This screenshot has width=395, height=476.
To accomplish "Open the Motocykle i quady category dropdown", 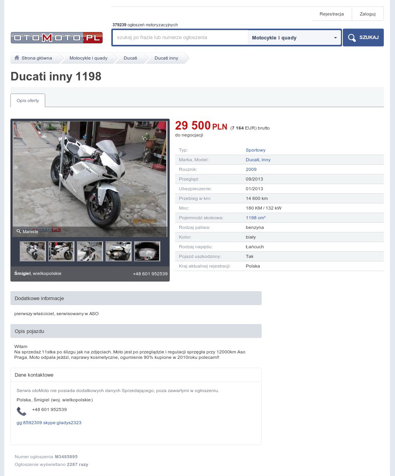I will tap(294, 38).
